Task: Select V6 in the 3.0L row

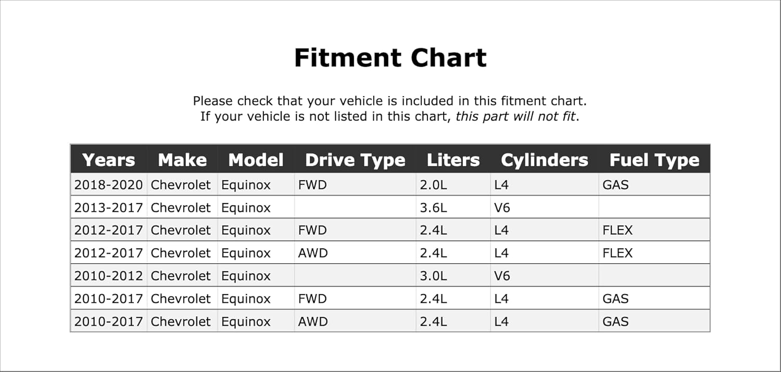Action: (502, 276)
